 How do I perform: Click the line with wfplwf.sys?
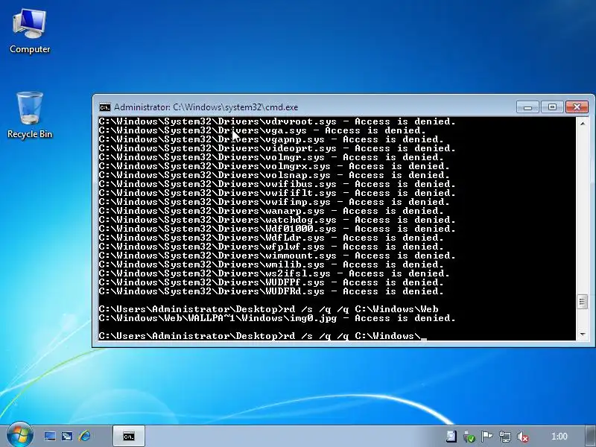271,247
